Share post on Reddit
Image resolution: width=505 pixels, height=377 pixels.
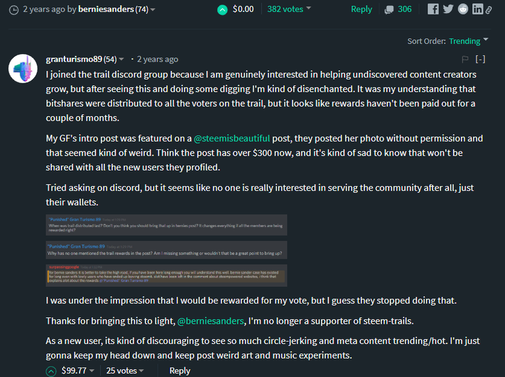pyautogui.click(x=463, y=9)
